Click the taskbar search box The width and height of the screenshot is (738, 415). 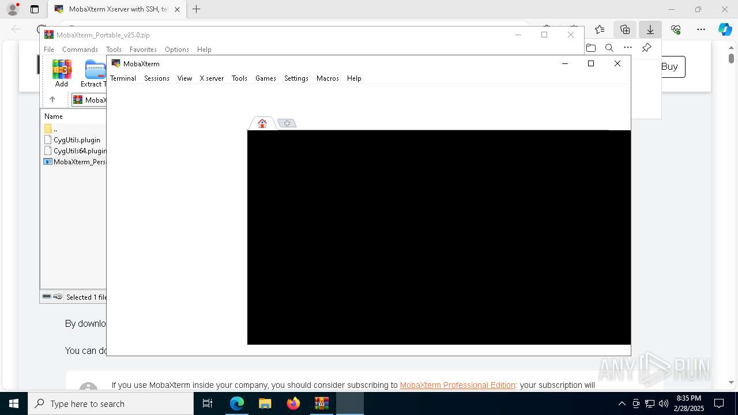pyautogui.click(x=111, y=403)
